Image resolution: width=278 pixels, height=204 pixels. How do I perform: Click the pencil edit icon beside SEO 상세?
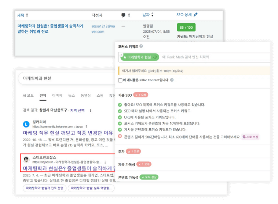[195, 15]
